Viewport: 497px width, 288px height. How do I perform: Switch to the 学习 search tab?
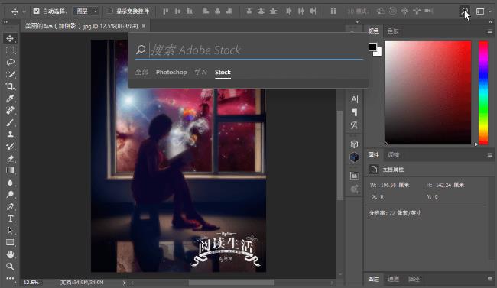tap(200, 72)
